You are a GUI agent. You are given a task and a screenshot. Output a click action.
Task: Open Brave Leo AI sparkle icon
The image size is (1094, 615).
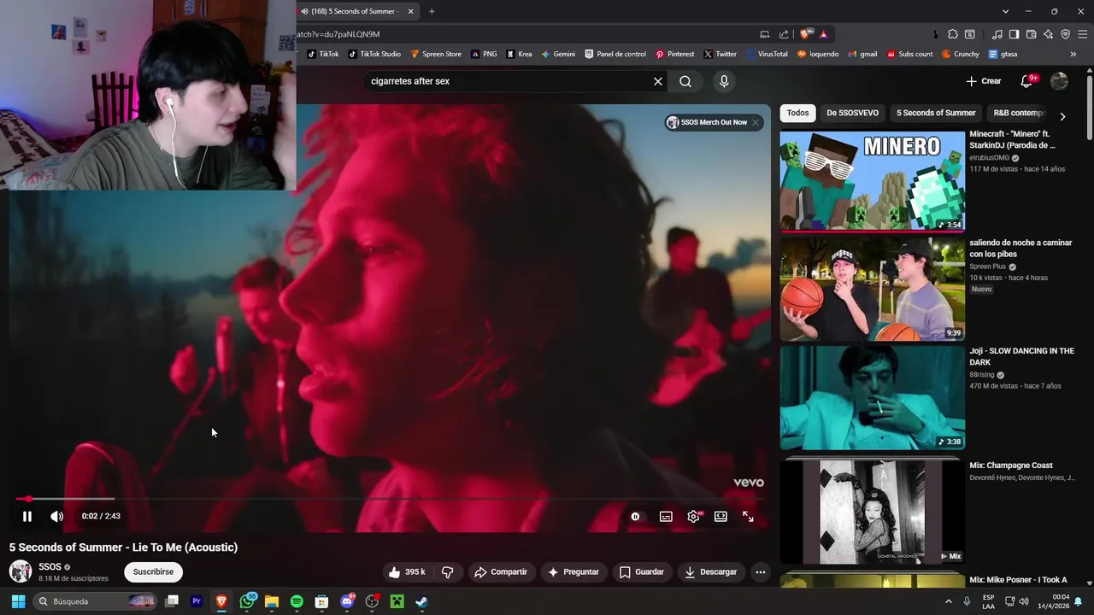tap(1048, 34)
